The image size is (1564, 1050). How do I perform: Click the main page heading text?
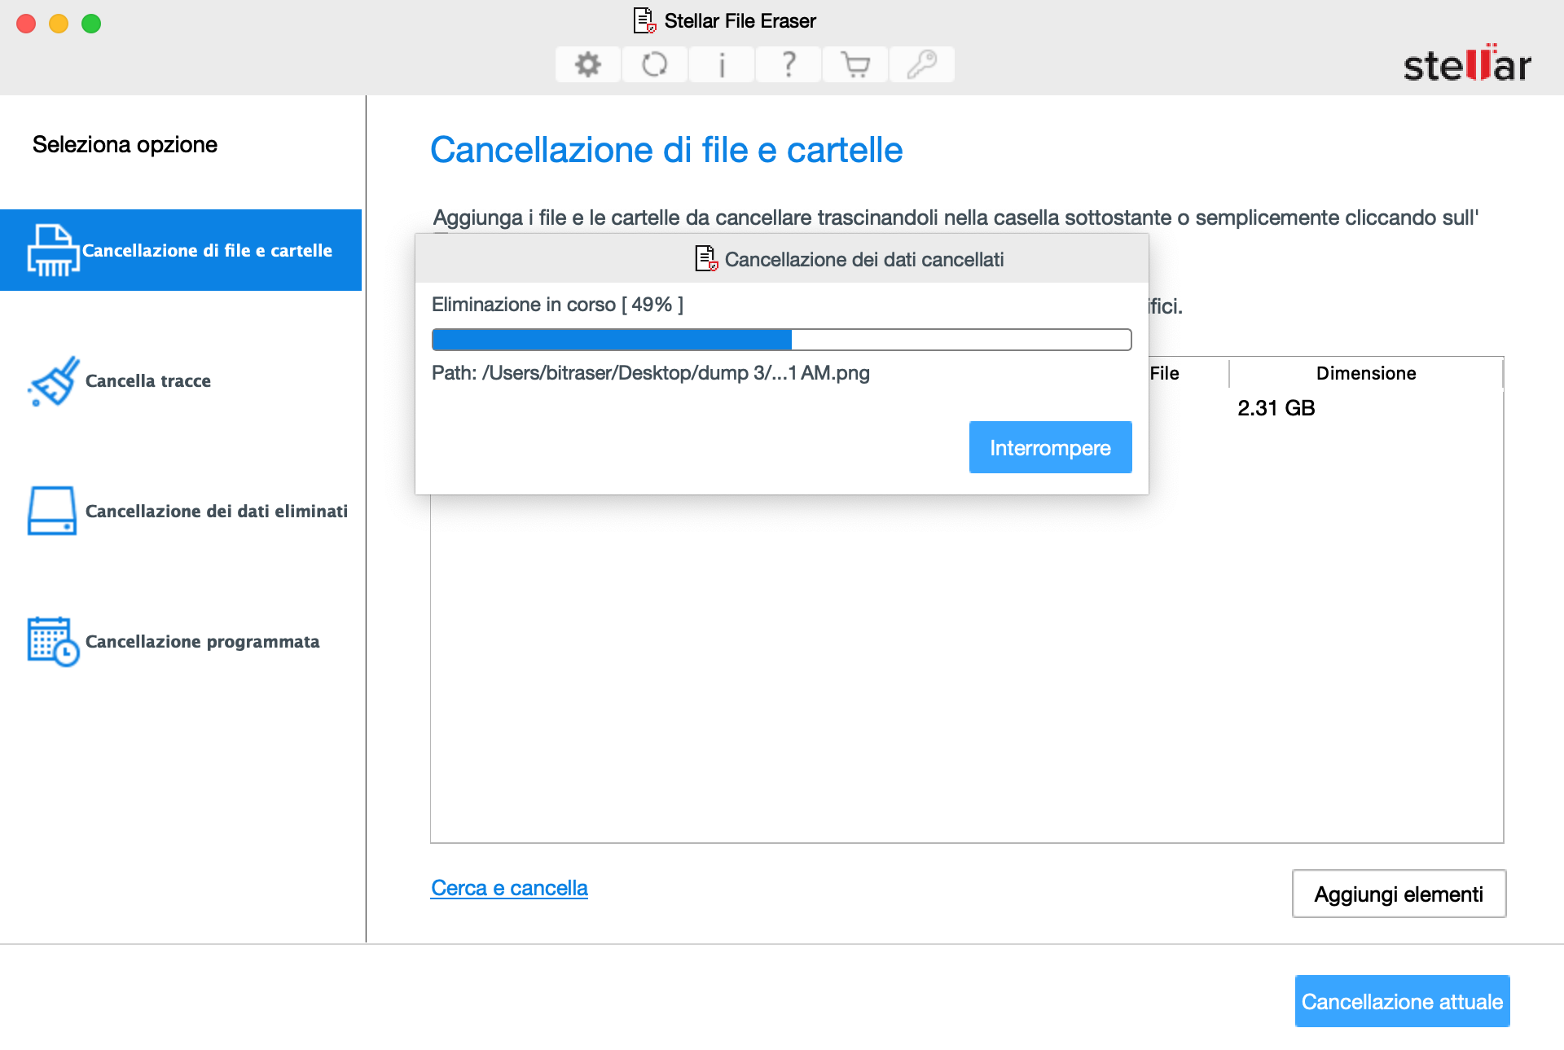(666, 150)
